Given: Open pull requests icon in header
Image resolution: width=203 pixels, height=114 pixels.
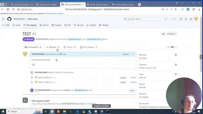Looking at the screenshot, I should pyautogui.click(x=186, y=19).
